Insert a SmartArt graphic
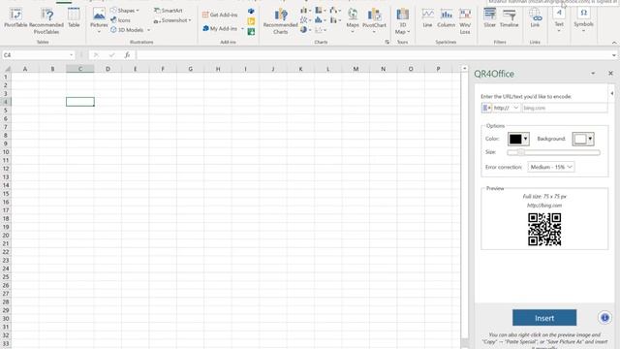The height and width of the screenshot is (349, 620). [x=168, y=11]
